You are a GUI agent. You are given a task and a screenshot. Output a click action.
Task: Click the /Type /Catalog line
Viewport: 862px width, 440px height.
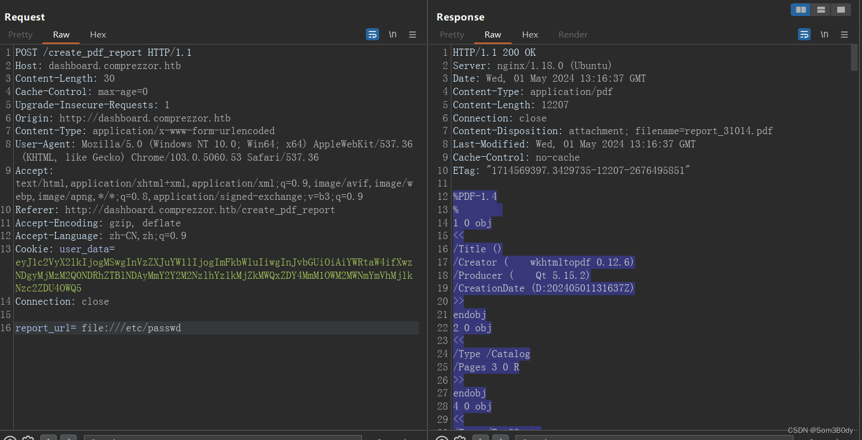pyautogui.click(x=491, y=354)
